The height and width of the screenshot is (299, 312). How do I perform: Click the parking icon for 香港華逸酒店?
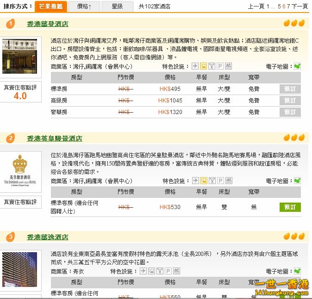pyautogui.click(x=168, y=271)
